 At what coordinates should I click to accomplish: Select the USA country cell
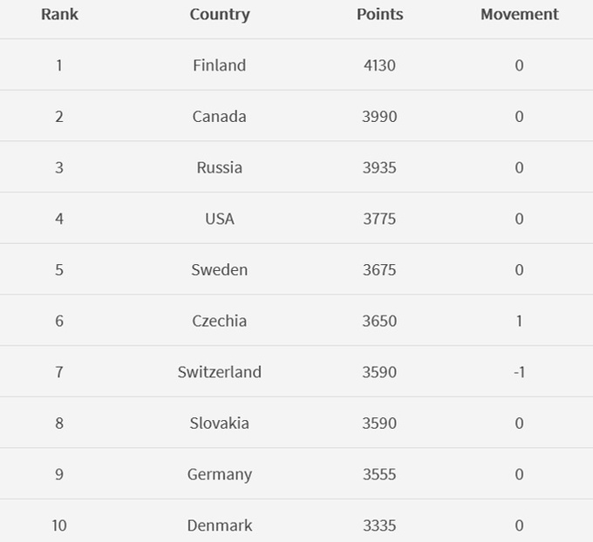point(220,219)
